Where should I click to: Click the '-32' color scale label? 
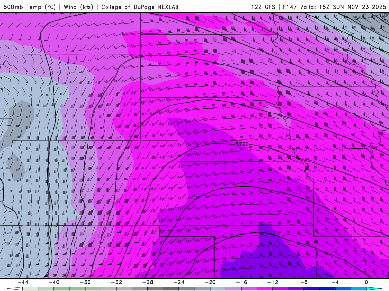coord(117,282)
